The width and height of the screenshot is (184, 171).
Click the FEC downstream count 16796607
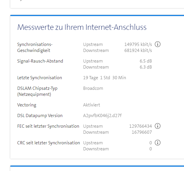click(142, 132)
